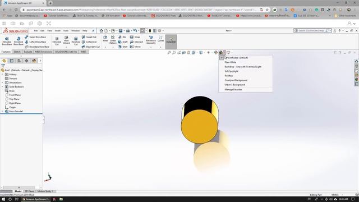Switch to the 3D Views tab
Image resolution: width=359 pixels, height=202 pixels.
pyautogui.click(x=29, y=191)
